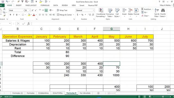Open Sort & Filter options
The width and height of the screenshot is (174, 98).
(157, 13)
